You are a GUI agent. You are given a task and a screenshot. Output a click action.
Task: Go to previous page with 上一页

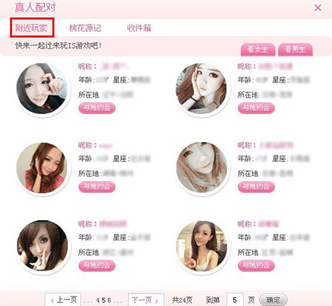pos(63,300)
